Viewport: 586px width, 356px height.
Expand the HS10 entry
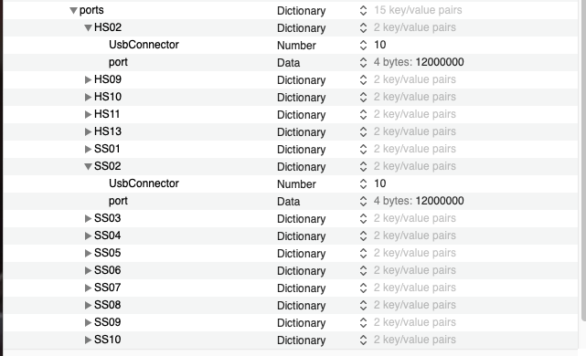88,97
